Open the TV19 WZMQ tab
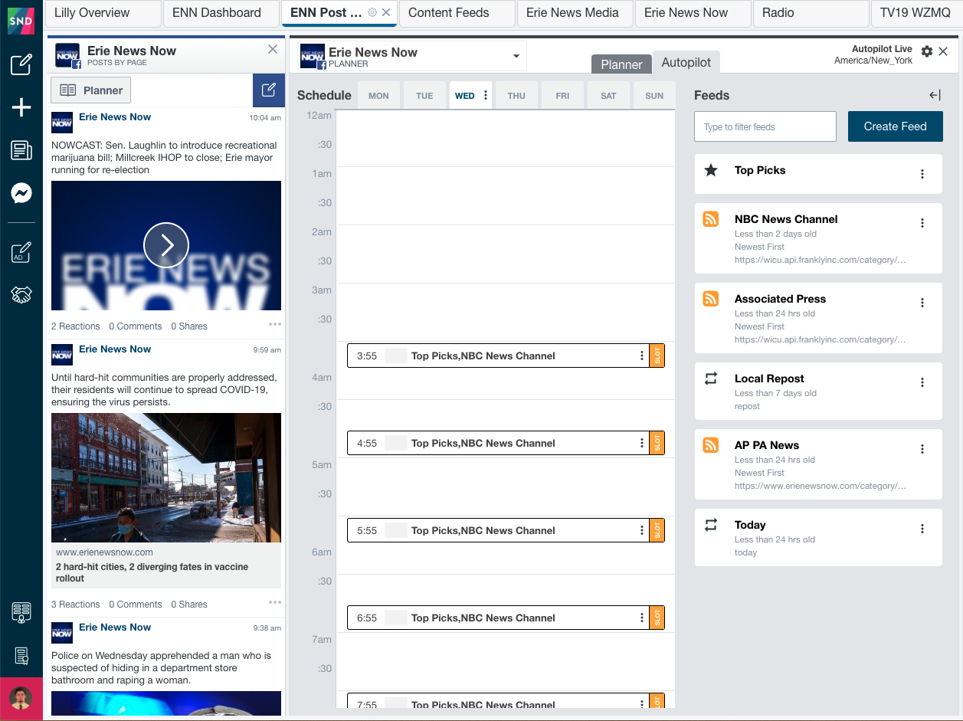 point(917,13)
